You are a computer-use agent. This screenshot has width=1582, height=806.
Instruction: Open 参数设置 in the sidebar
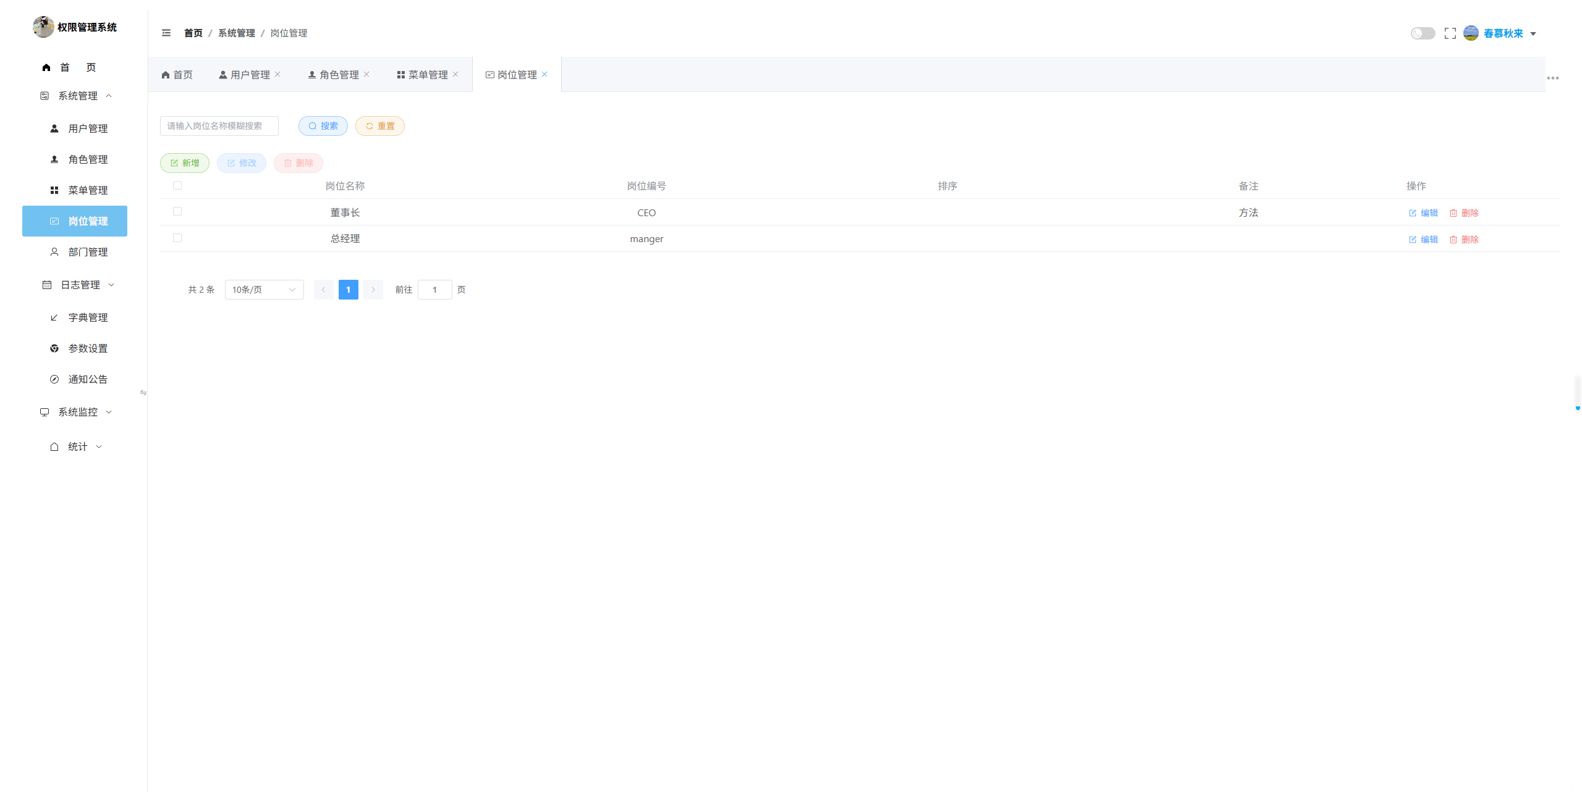coord(75,348)
